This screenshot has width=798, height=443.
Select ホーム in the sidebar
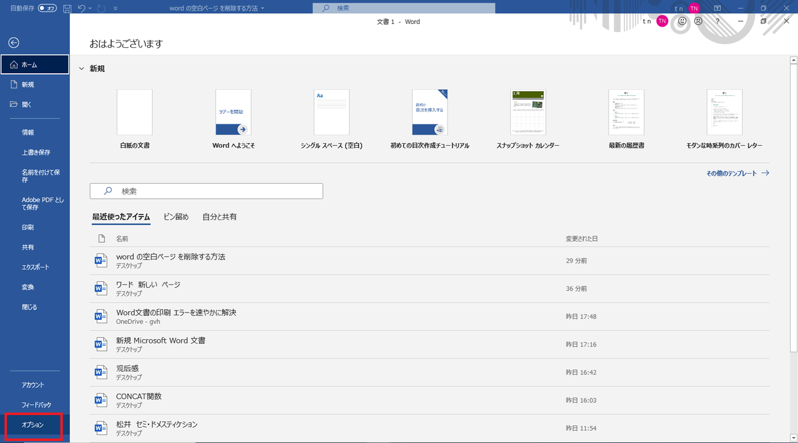tap(35, 65)
